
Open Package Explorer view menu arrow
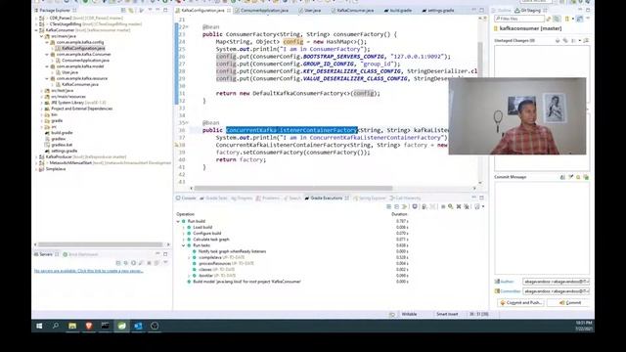click(150, 11)
